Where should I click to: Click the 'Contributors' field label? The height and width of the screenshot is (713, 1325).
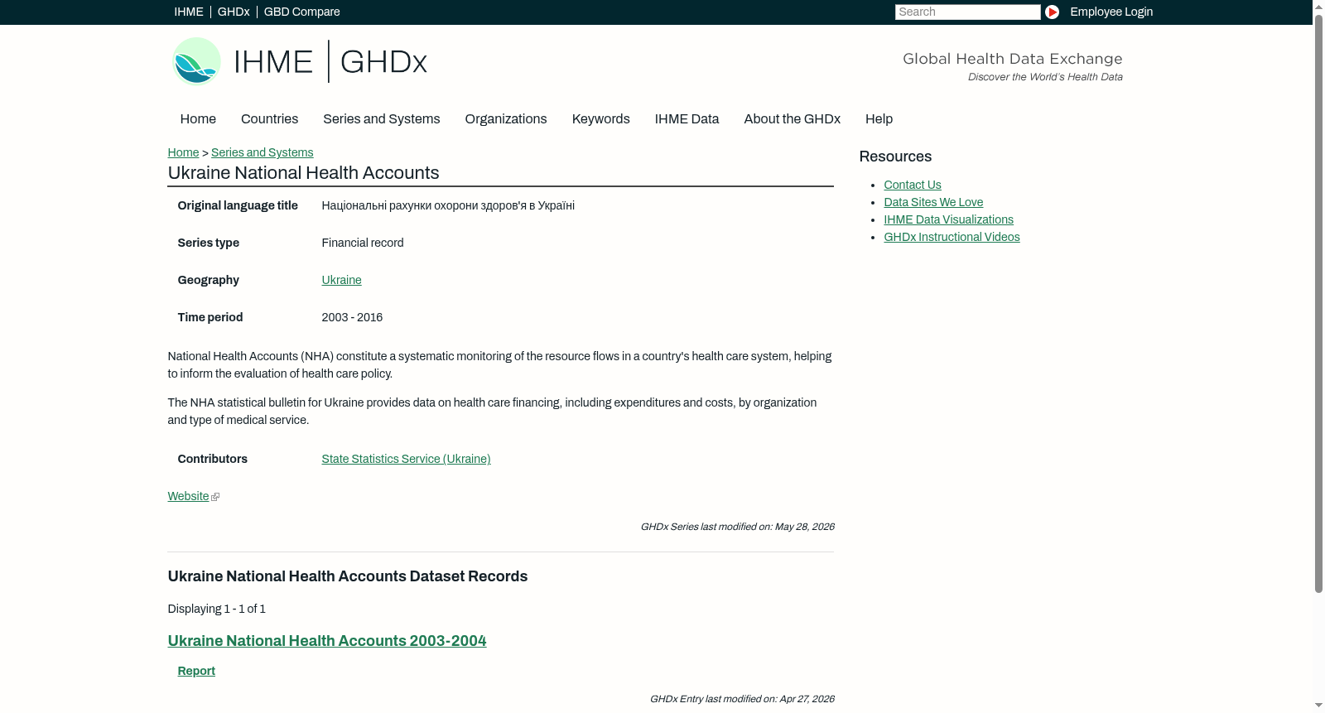(212, 459)
